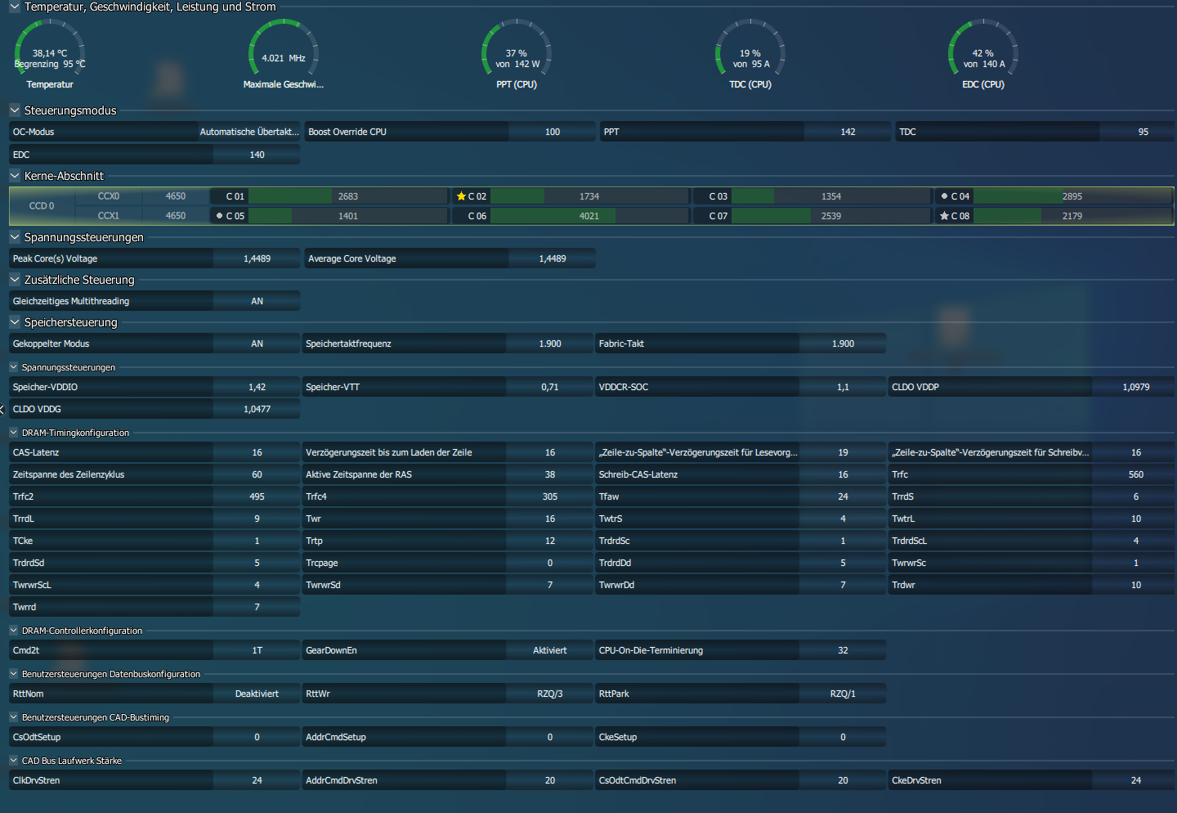This screenshot has width=1177, height=813.
Task: Click CPU-On-Die-Terminierung value 32
Action: pyautogui.click(x=843, y=650)
